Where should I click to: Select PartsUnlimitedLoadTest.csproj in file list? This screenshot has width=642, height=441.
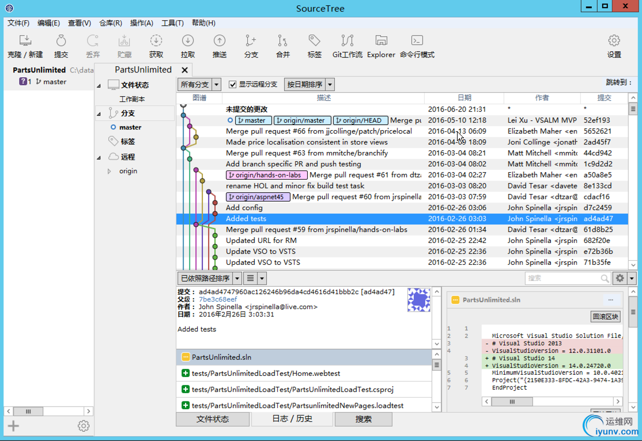click(x=304, y=389)
